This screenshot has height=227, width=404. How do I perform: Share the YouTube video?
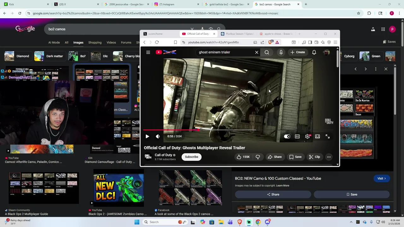point(275,157)
